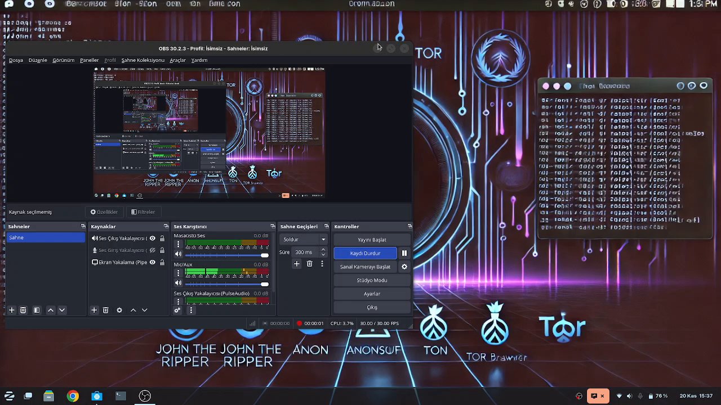Open Mic/Aux three-dot options menu
721x405 pixels.
(x=179, y=273)
